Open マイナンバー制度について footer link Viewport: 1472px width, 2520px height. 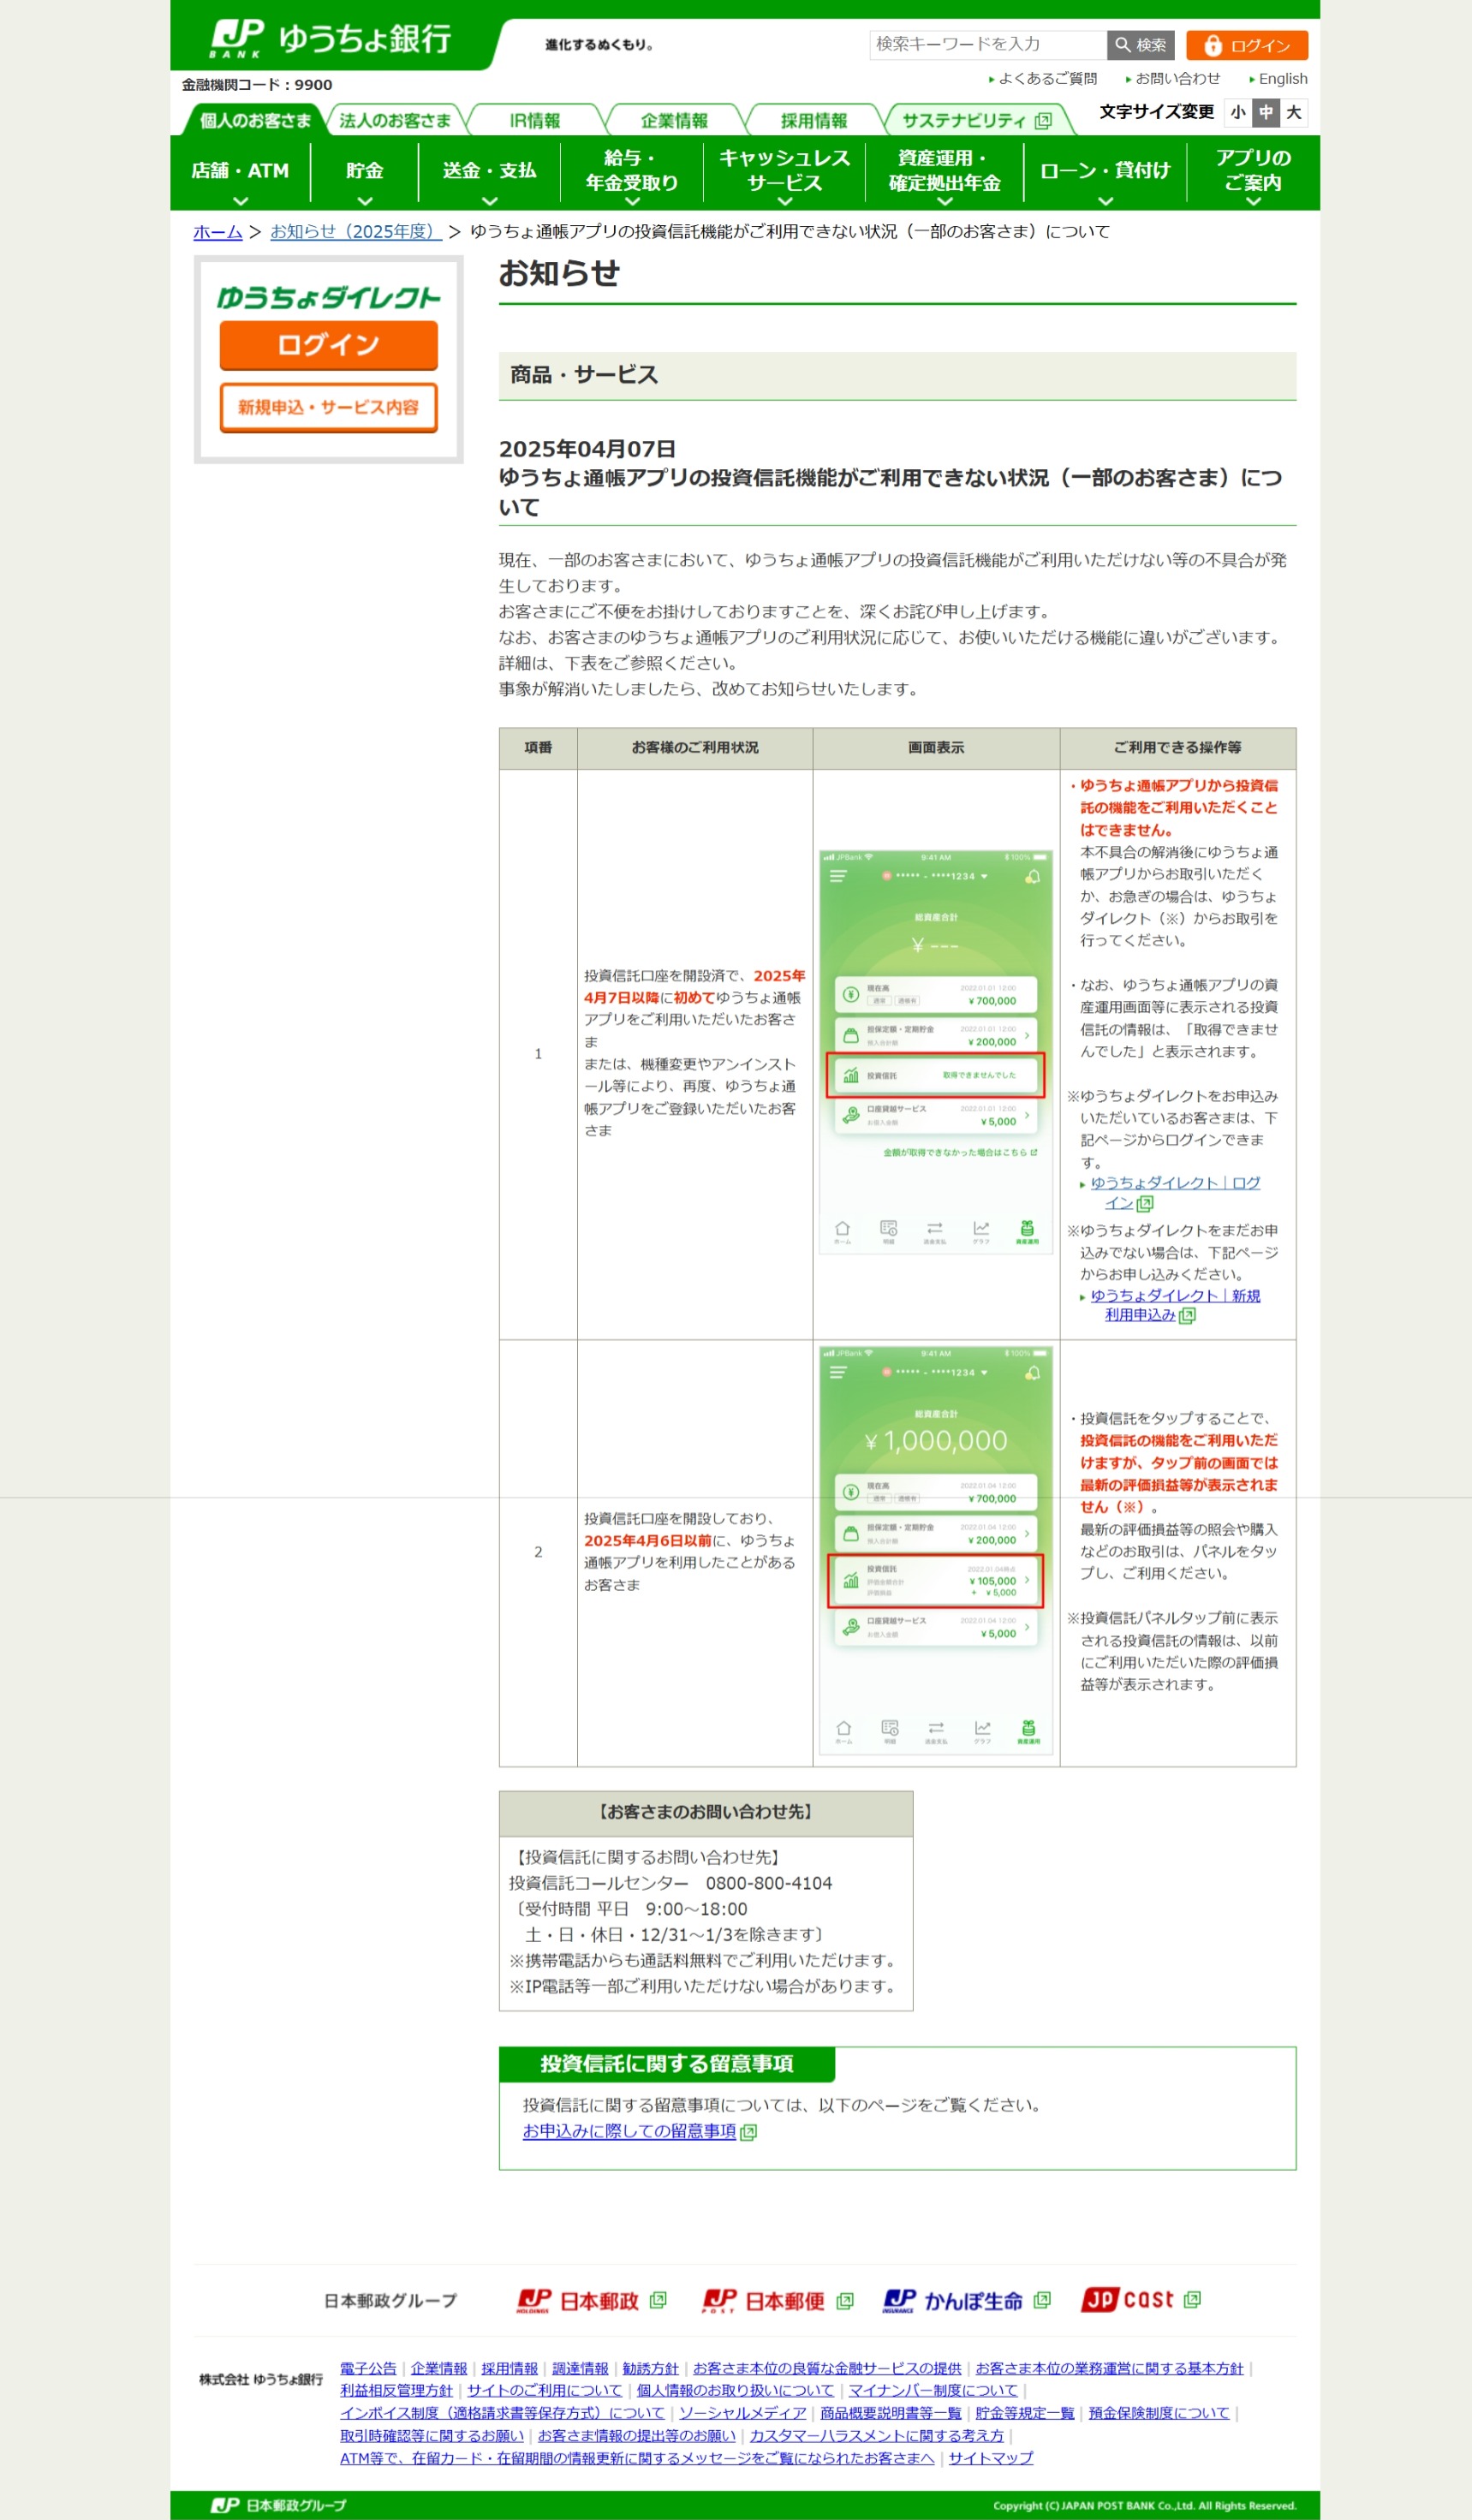[x=933, y=2391]
